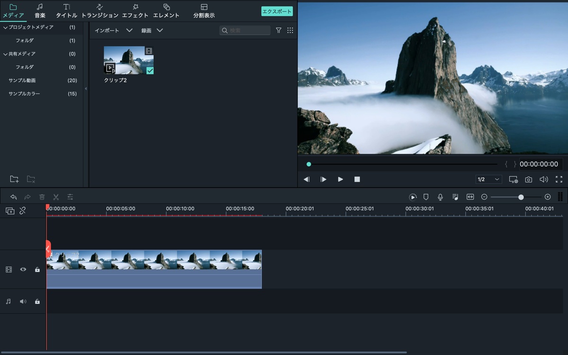Viewport: 568px width, 355px height.
Task: Collapse the media sidebar panel handle
Action: 86,89
